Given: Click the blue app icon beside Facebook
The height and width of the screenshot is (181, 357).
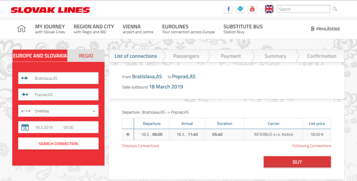Looking at the screenshot, I should [240, 9].
